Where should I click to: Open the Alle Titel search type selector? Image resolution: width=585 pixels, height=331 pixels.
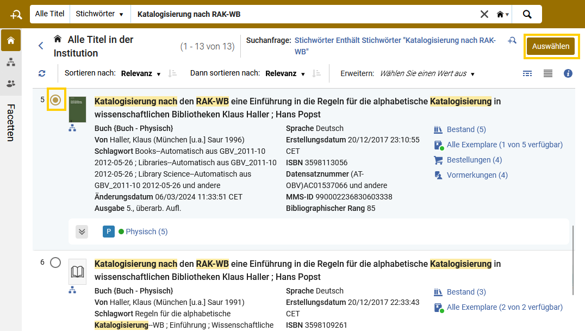[x=49, y=14]
